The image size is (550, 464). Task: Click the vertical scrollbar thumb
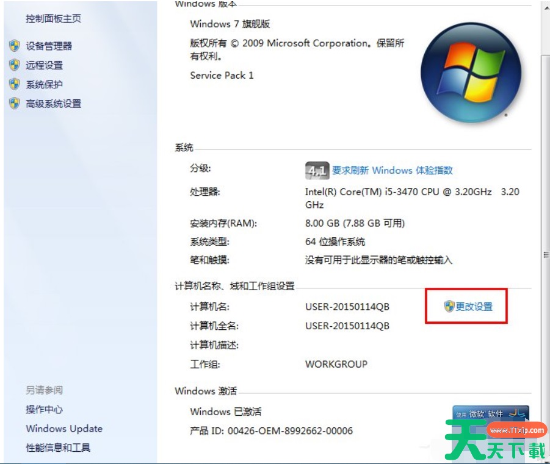546,254
